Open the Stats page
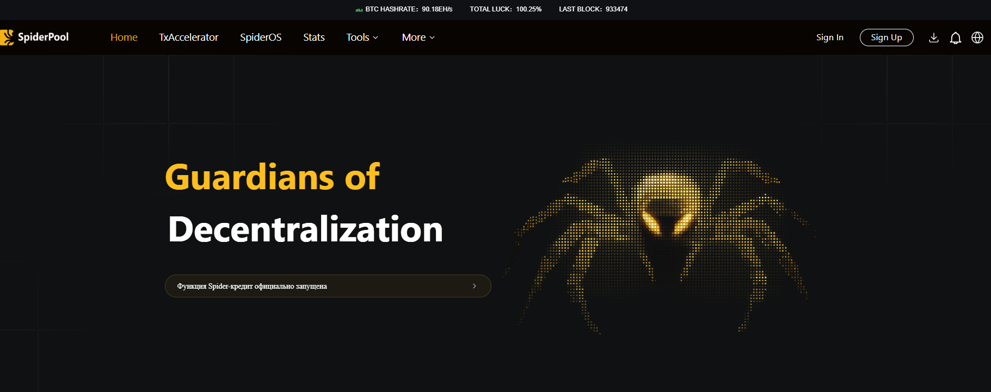 point(313,38)
